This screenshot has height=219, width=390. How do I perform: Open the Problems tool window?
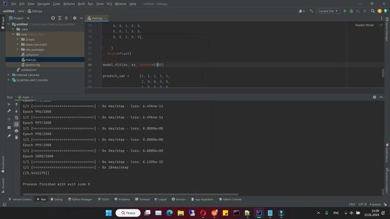[122, 200]
